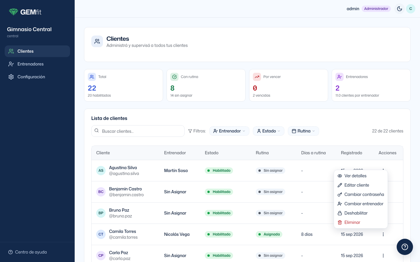The image size is (420, 262).
Task: Click Agustina Silva's Habilitado status badge
Action: tap(219, 171)
